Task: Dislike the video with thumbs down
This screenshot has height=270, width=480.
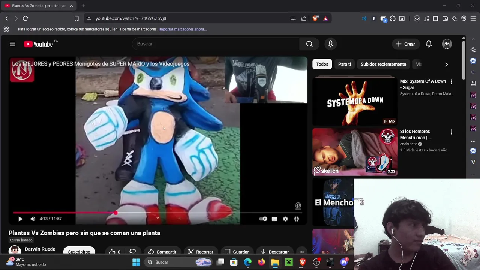Action: click(x=132, y=252)
